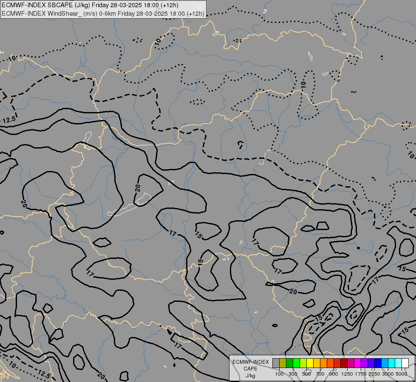Click the ECMWF-INDEX WindShear 0-6km title line
The width and height of the screenshot is (416, 382).
coord(103,14)
